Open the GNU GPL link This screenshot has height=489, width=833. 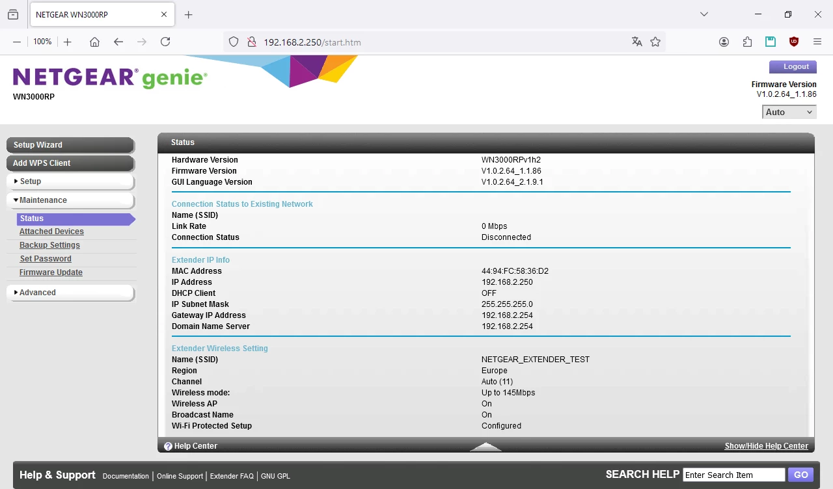[276, 476]
